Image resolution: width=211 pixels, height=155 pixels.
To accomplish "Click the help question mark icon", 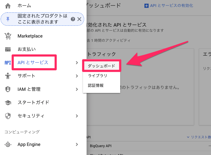I will click(73, 19).
